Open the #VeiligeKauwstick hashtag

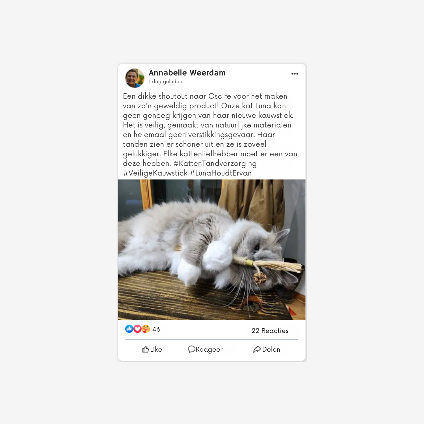[x=155, y=173]
